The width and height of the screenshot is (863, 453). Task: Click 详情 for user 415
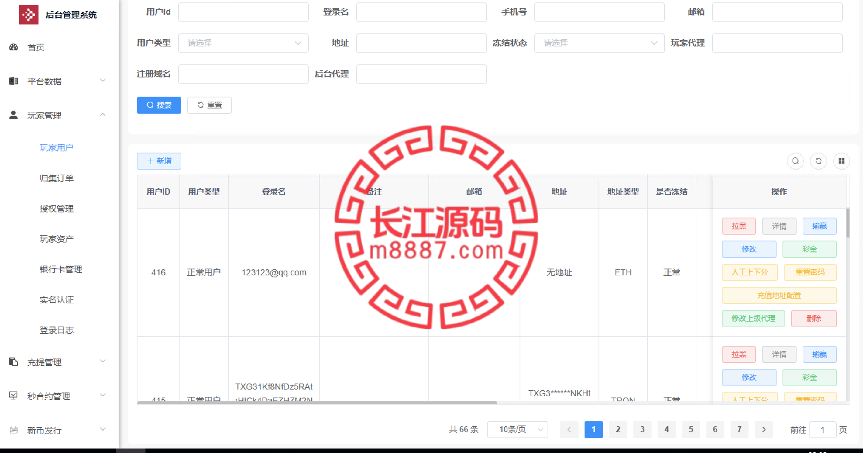pos(779,354)
